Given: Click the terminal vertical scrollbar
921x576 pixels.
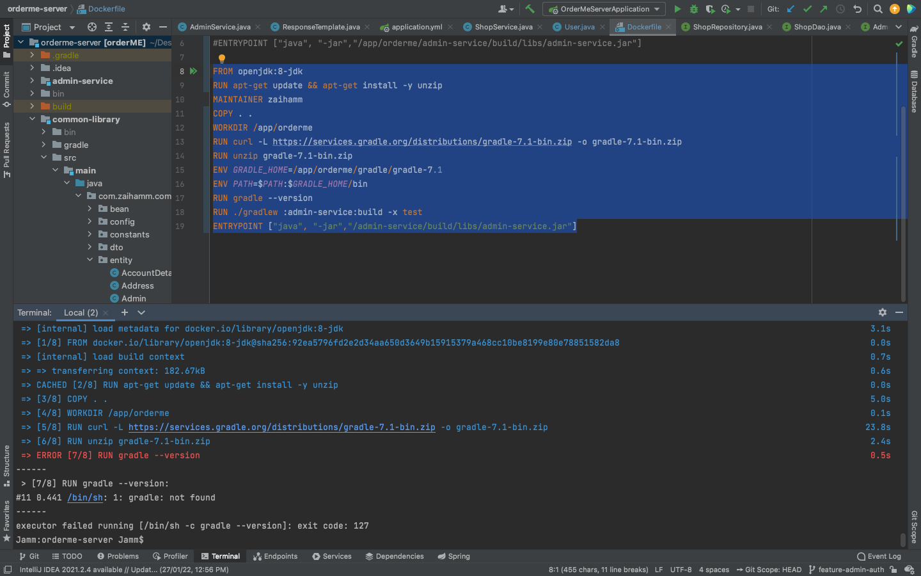Looking at the screenshot, I should (x=903, y=540).
